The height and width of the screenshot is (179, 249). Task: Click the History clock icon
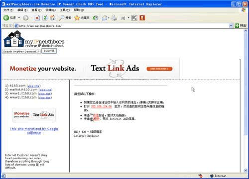click(x=95, y=18)
